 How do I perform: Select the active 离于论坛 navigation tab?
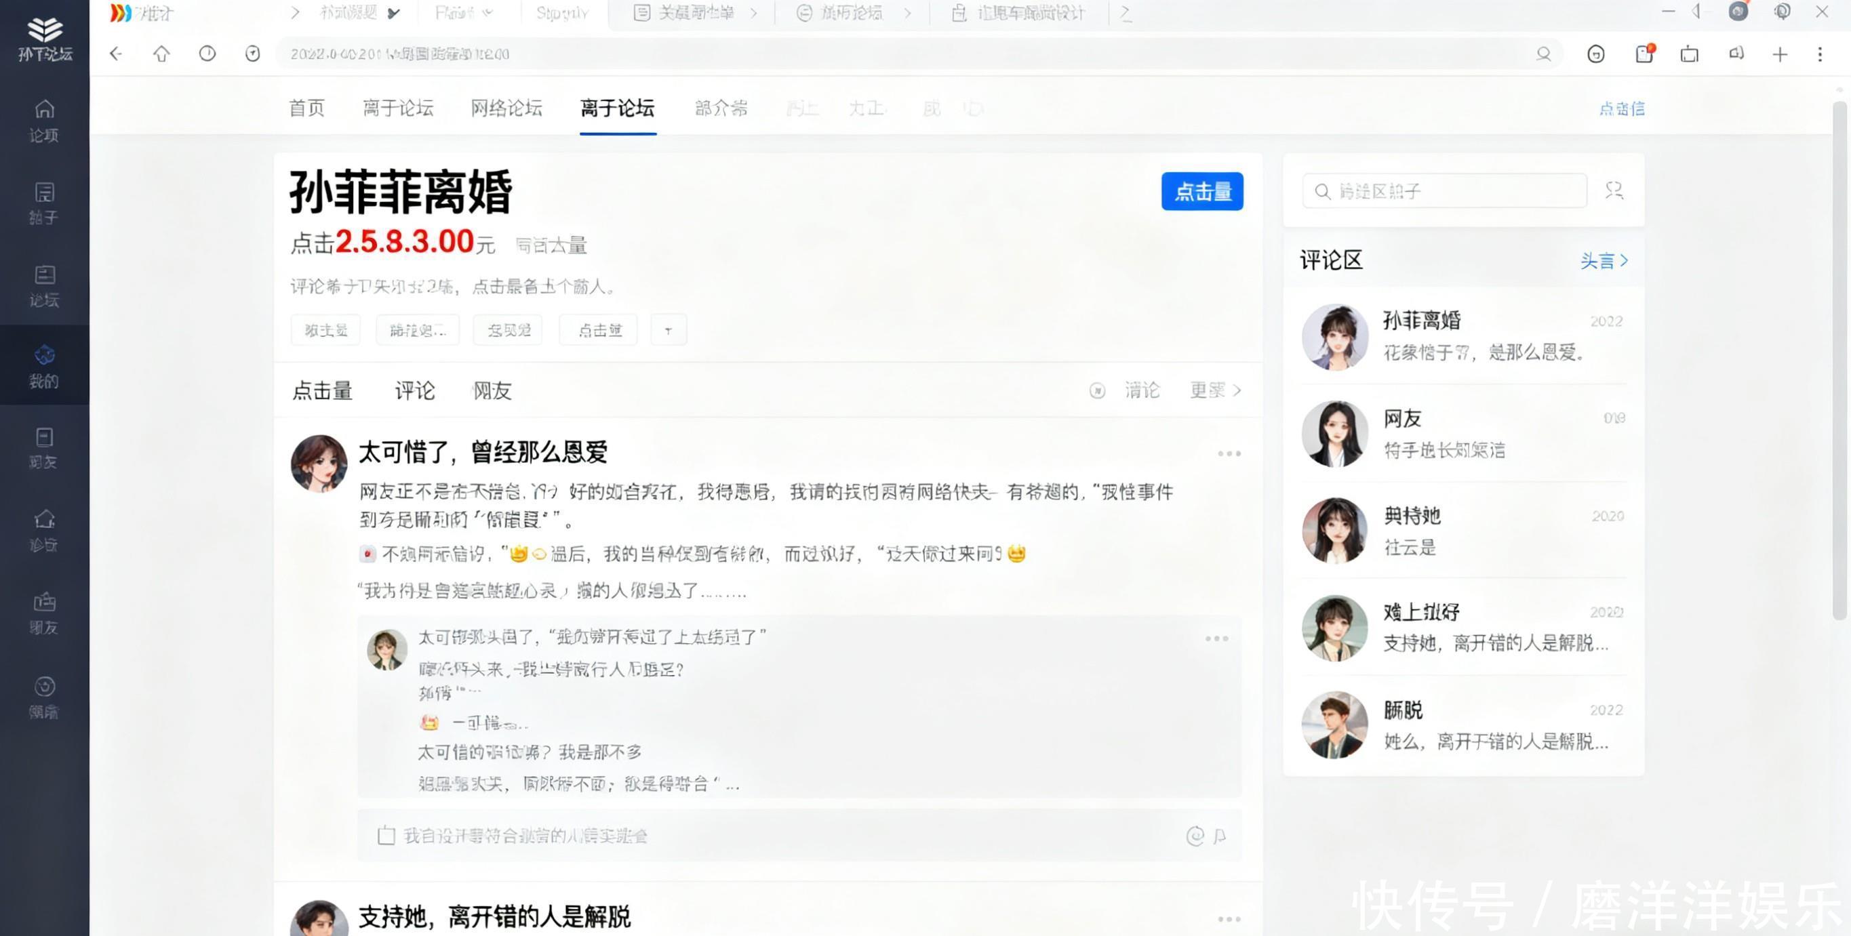pos(617,108)
